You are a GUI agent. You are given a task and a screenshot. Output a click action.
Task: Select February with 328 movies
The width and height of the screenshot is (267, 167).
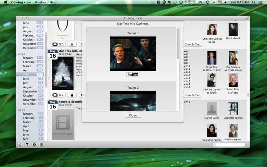(x=30, y=62)
